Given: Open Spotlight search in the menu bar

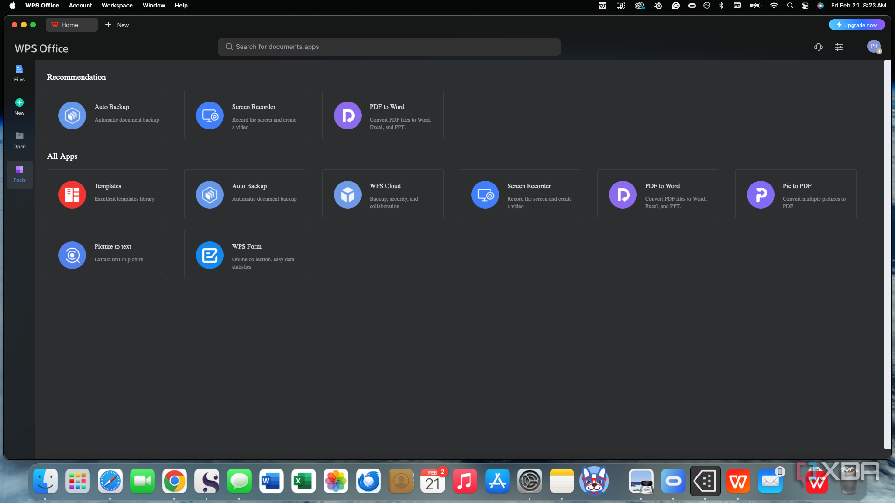Looking at the screenshot, I should click(790, 6).
